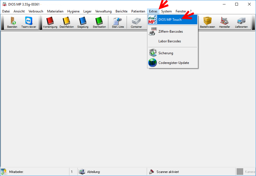This screenshot has height=176, width=256.
Task: Expand the Hygiene menu
Action: [x=73, y=11]
